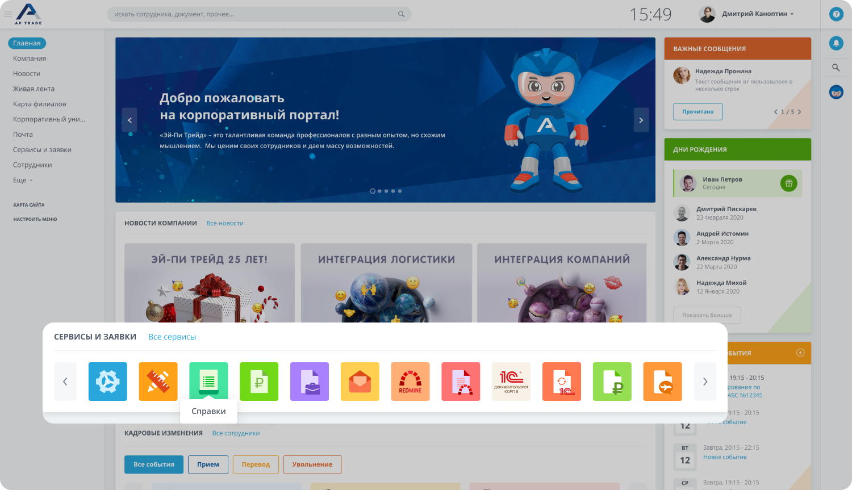Open Корпоративный университет menu item
The image size is (852, 490).
click(x=49, y=119)
